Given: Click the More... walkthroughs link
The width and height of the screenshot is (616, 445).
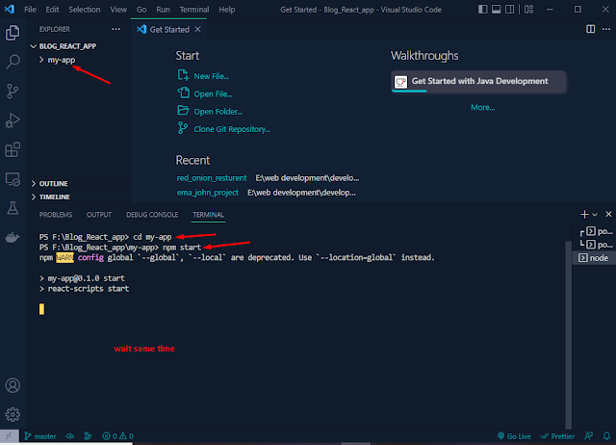Looking at the screenshot, I should tap(482, 107).
